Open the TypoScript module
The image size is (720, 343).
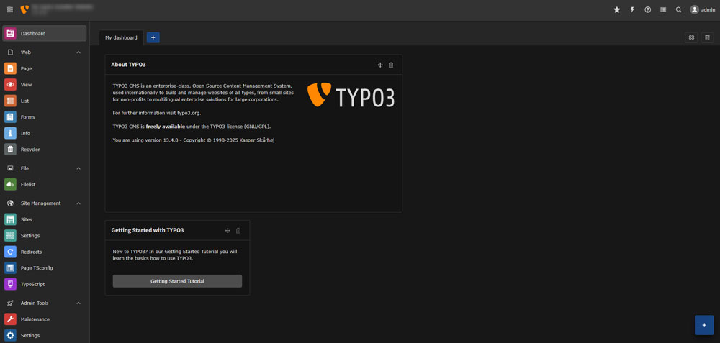pyautogui.click(x=45, y=284)
